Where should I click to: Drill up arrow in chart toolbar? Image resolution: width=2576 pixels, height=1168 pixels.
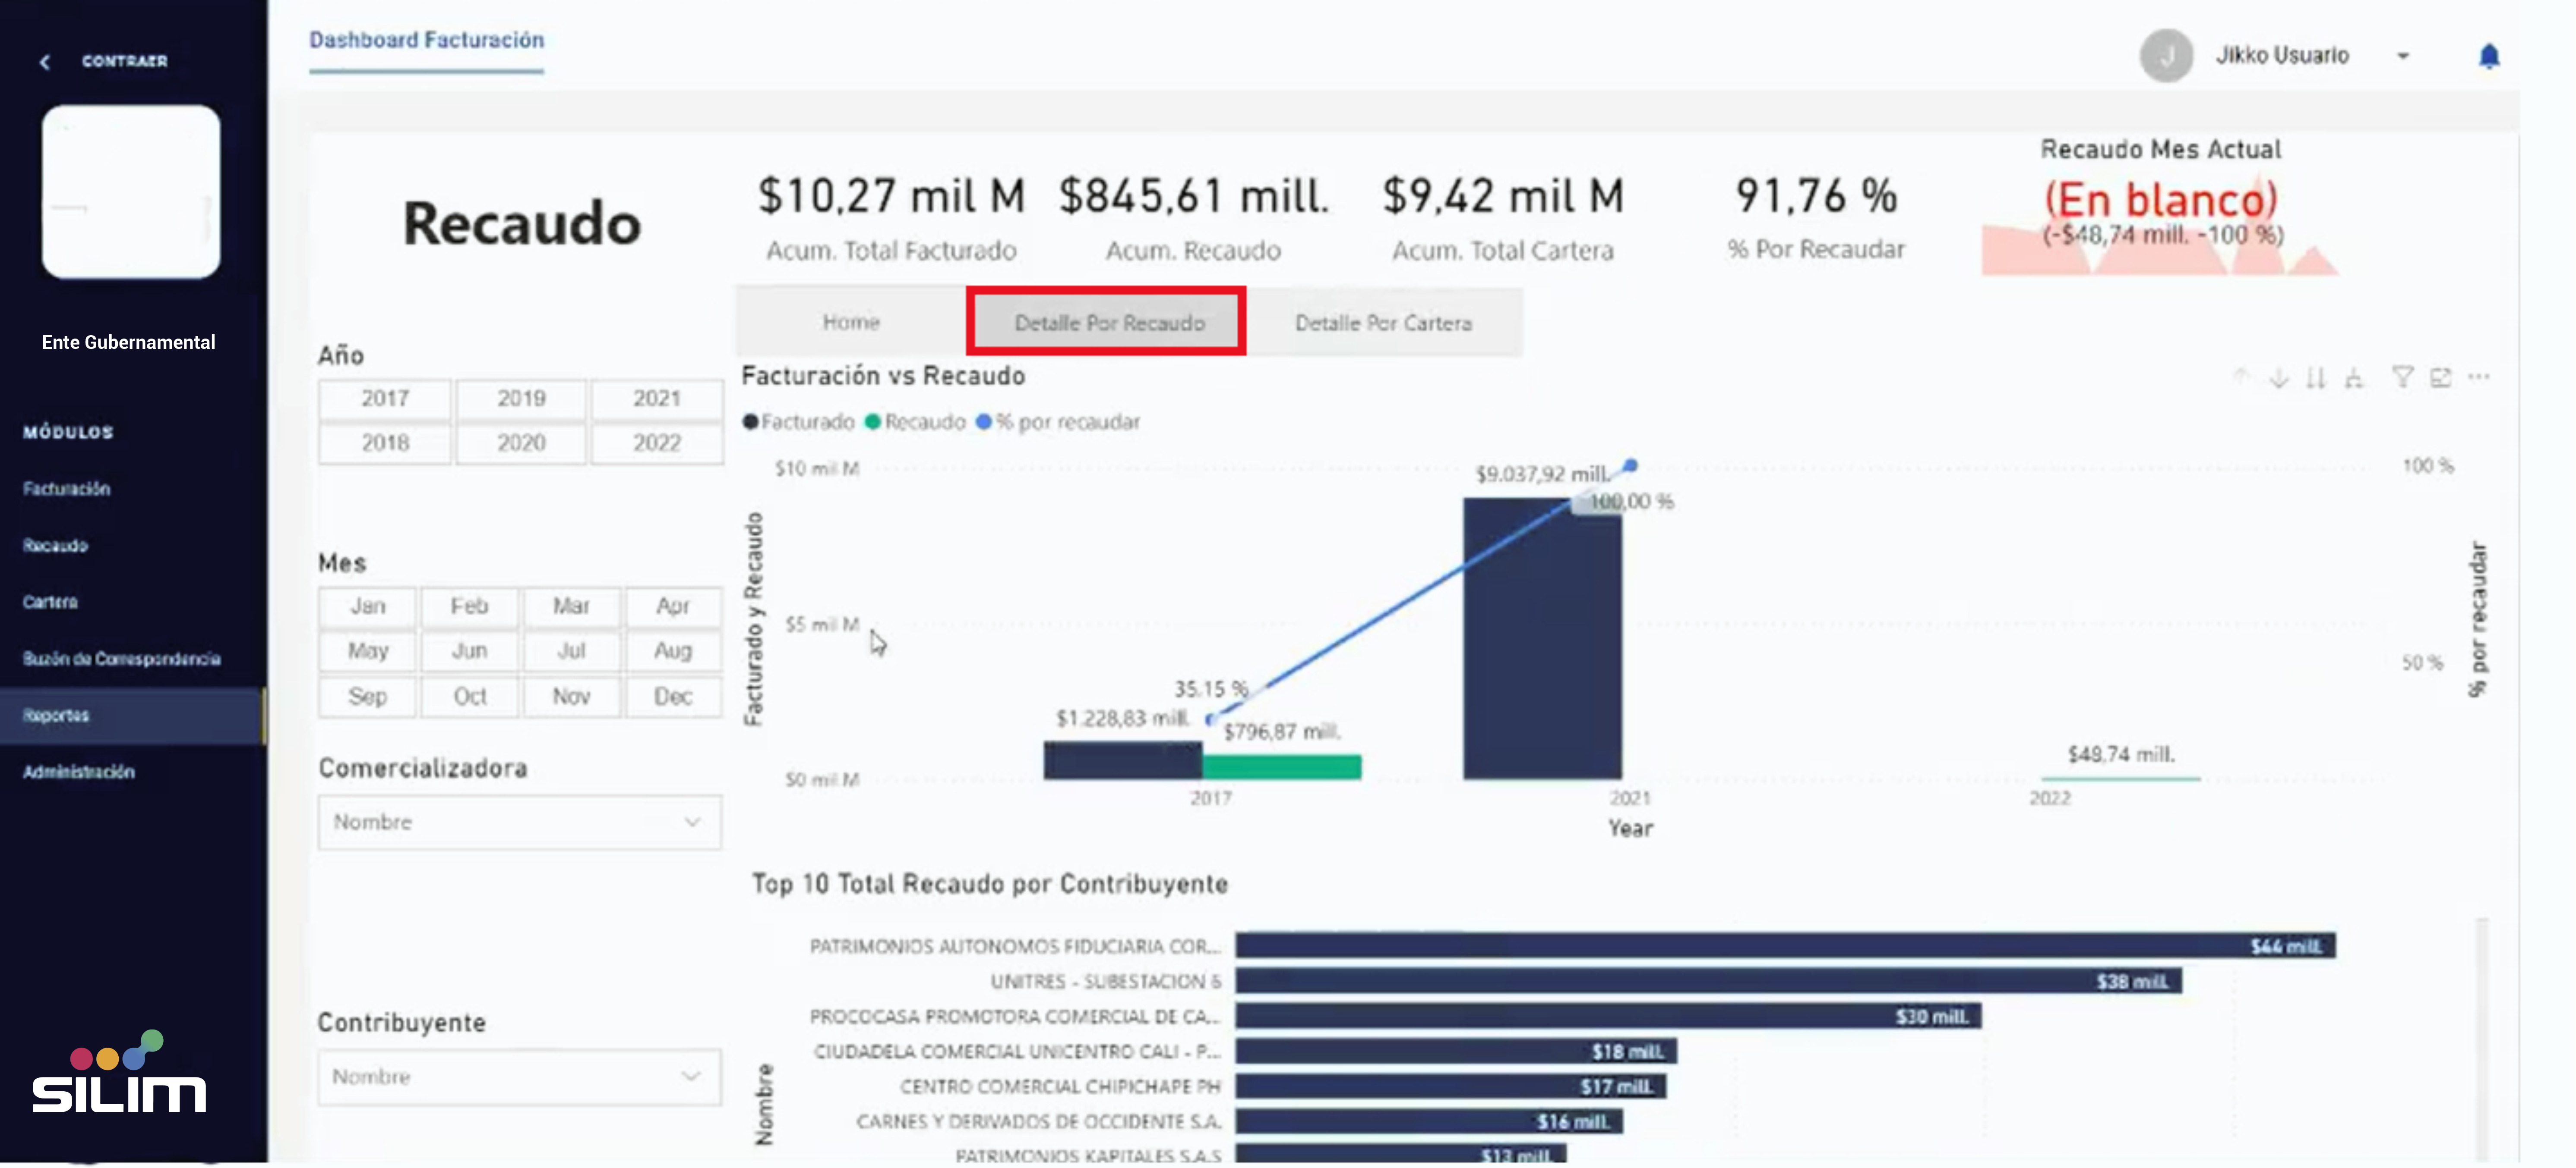[x=2241, y=378]
